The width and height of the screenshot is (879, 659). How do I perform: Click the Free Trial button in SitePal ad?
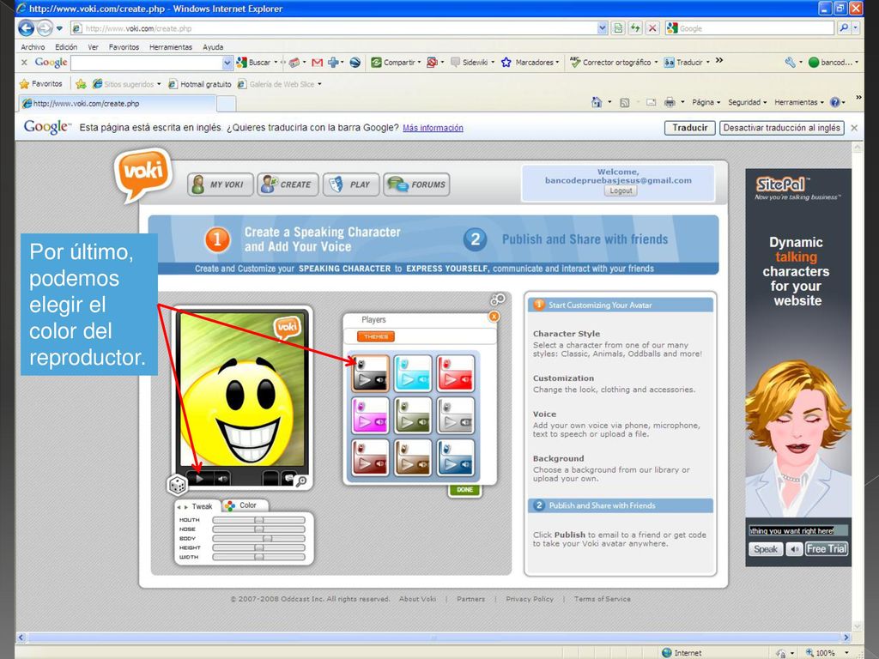(x=827, y=549)
